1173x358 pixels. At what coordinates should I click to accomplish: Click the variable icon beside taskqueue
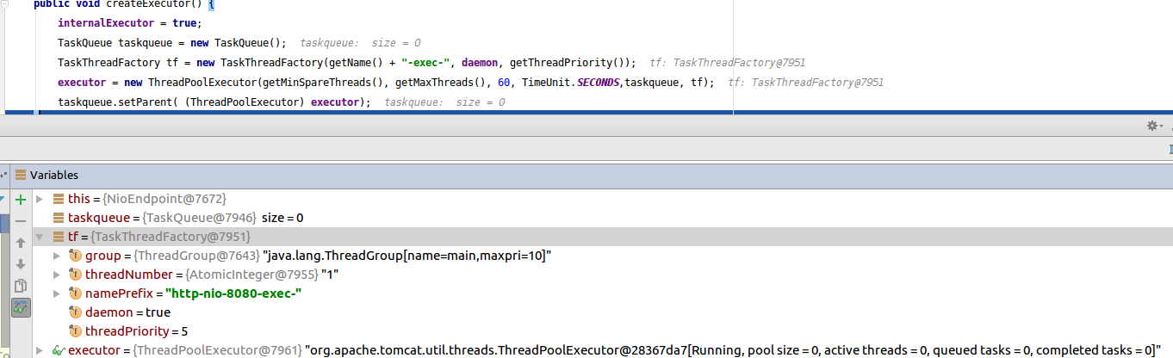point(59,218)
